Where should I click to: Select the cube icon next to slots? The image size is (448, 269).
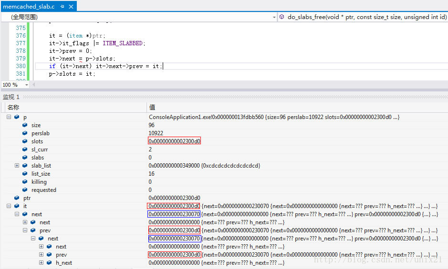point(25,141)
